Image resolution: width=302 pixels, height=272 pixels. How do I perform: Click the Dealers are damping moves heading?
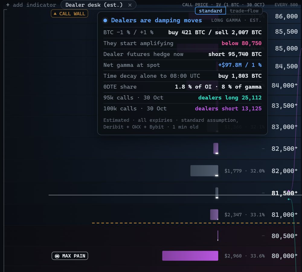tap(156, 20)
